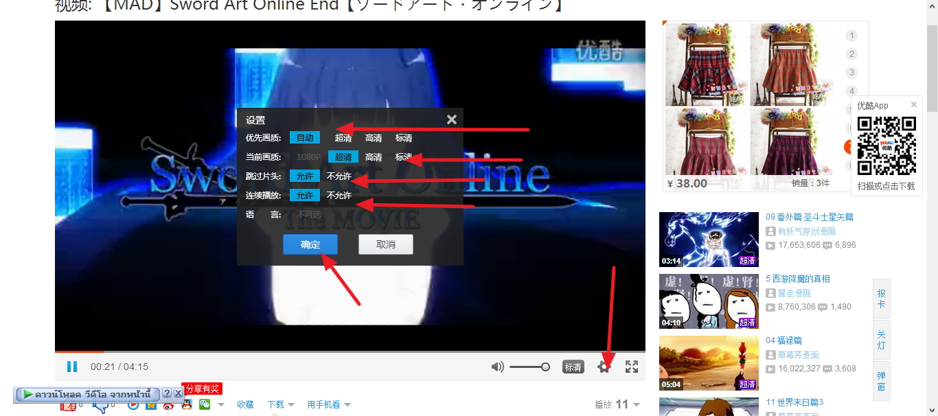Viewport: 938px width, 416px height.
Task: Confirm settings with 确定 button
Action: point(310,244)
